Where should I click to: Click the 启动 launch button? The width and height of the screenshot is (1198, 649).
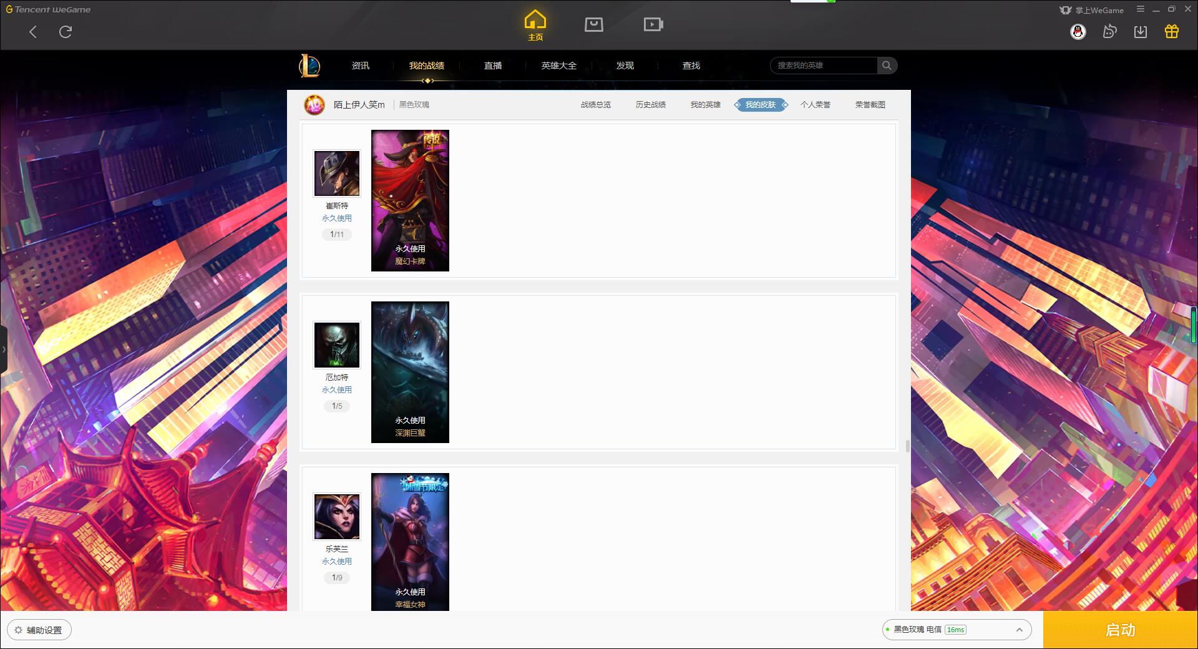[x=1121, y=630]
